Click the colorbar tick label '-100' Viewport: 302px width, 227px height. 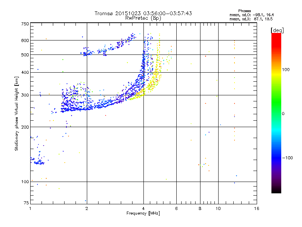pos(287,158)
